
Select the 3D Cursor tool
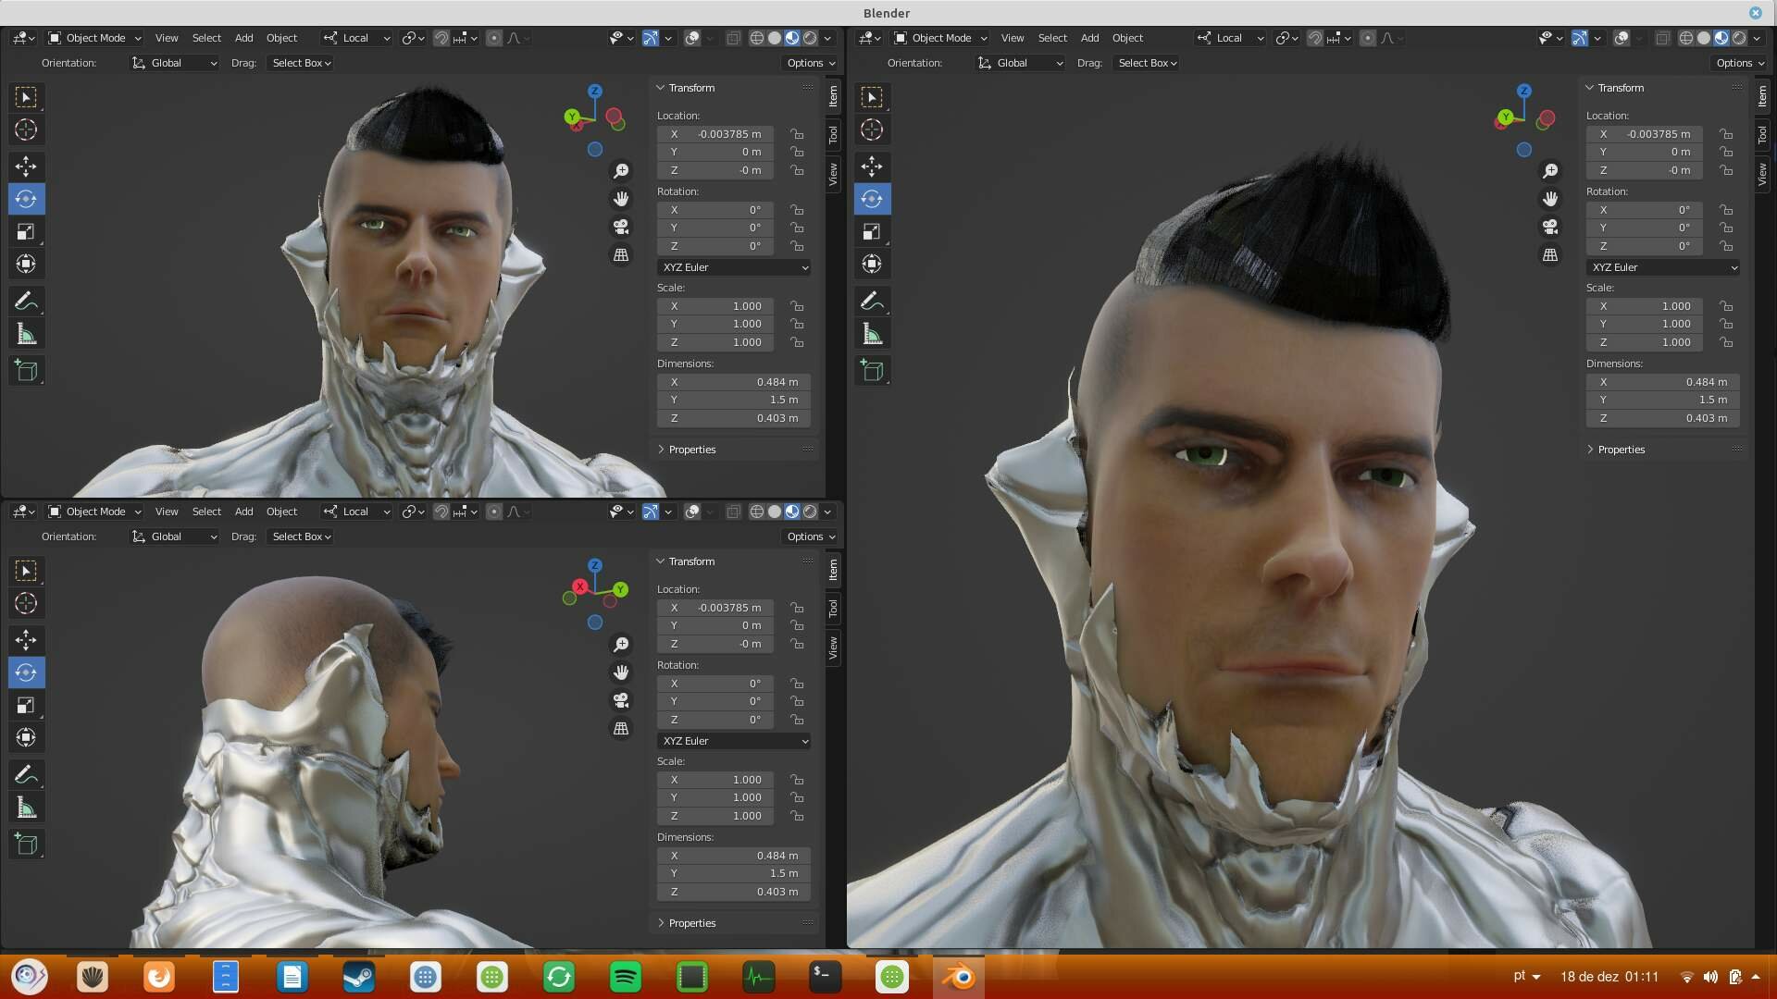[x=26, y=130]
